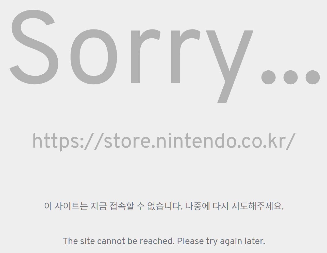Click the letter "o" in Sorry heading

(x=94, y=56)
